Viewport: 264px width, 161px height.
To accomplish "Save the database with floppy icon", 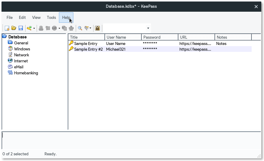I will click(x=21, y=28).
